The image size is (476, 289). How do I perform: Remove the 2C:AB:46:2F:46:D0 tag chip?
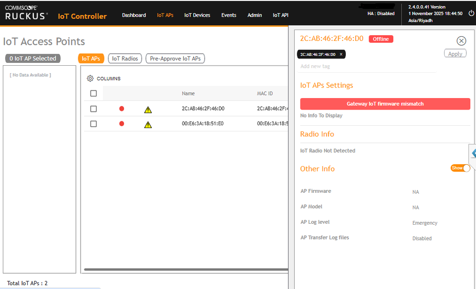tap(341, 54)
